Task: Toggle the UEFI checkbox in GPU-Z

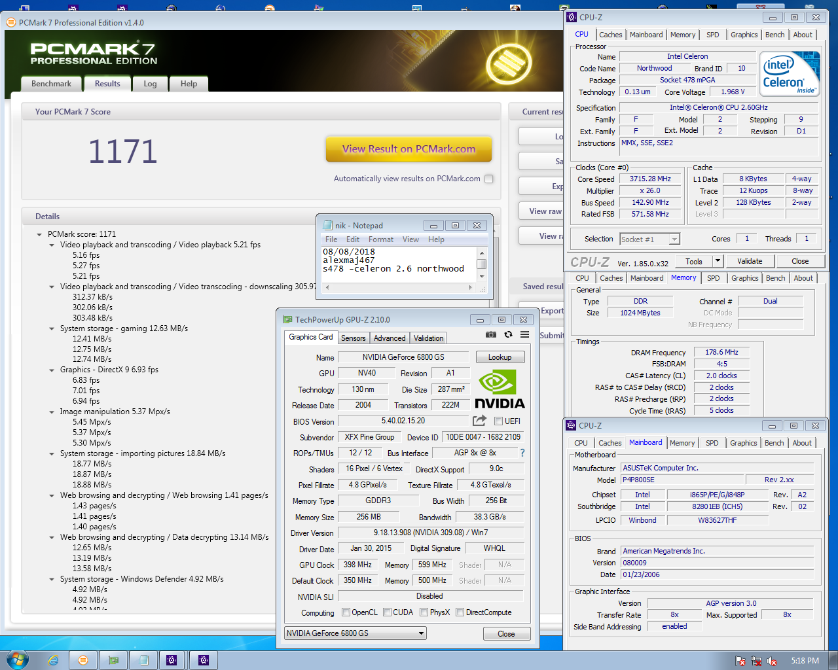Action: [499, 421]
